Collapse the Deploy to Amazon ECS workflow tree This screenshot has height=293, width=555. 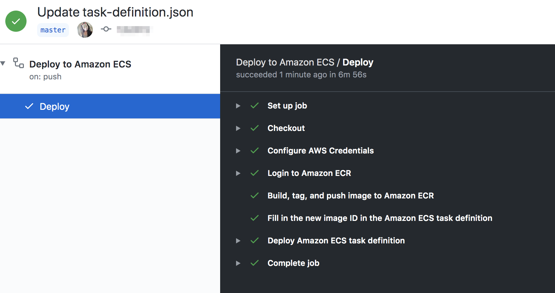pos(3,63)
